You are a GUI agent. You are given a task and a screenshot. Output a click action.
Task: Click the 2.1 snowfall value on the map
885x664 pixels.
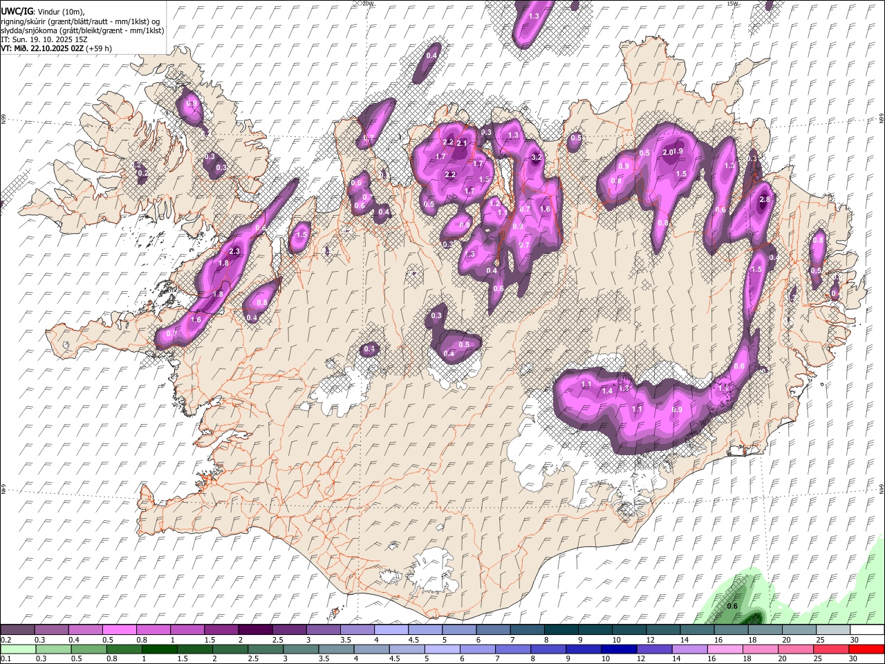point(462,143)
